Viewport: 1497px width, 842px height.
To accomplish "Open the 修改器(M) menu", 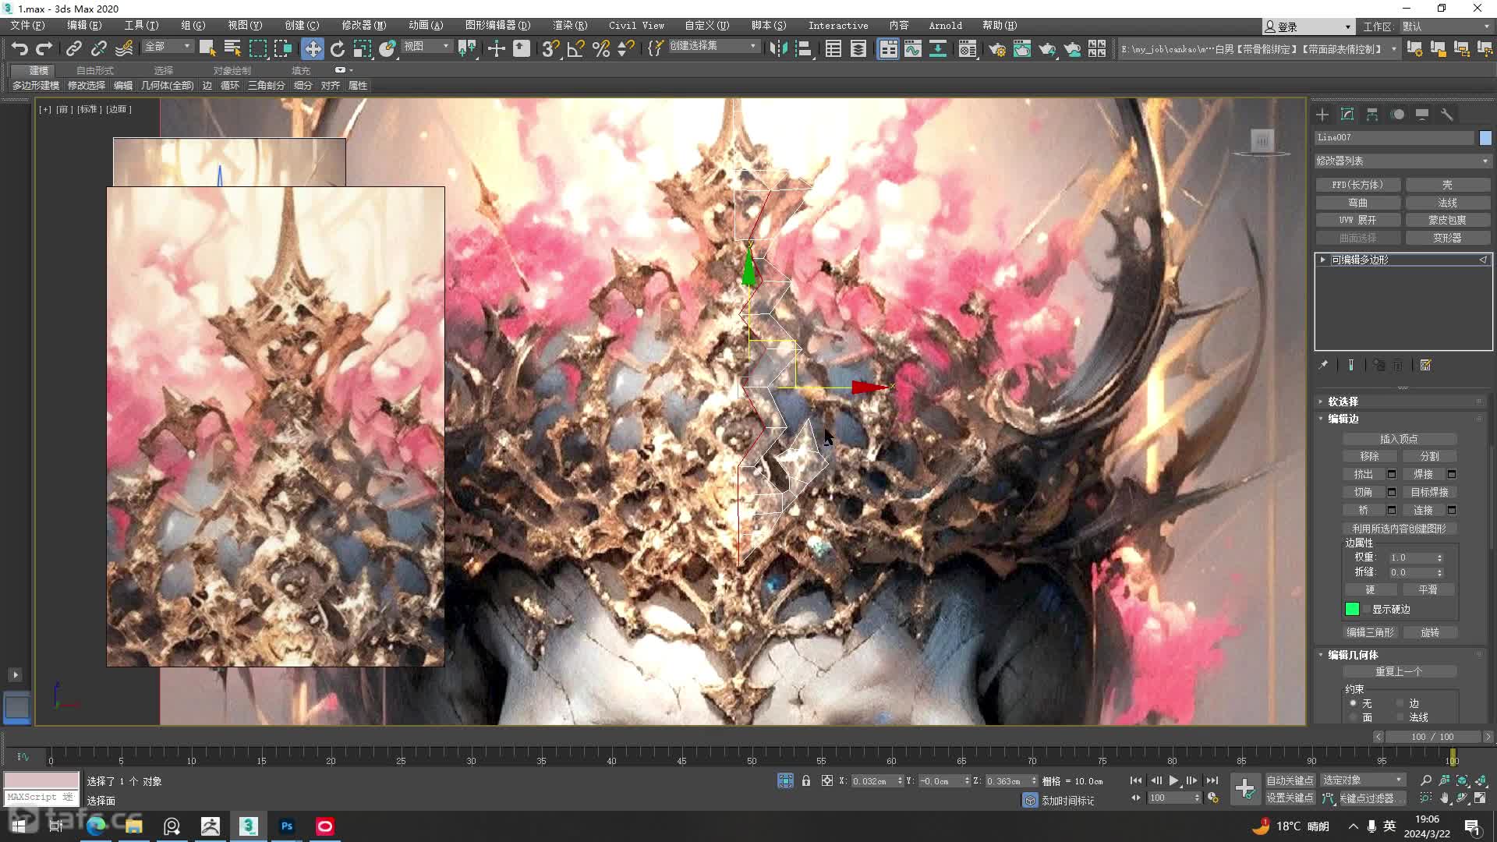I will click(363, 26).
